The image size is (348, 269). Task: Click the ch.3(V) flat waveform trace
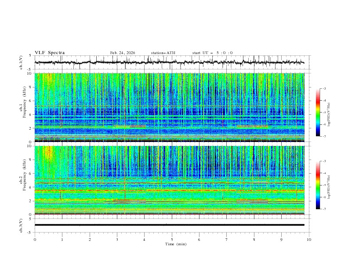tap(170, 225)
